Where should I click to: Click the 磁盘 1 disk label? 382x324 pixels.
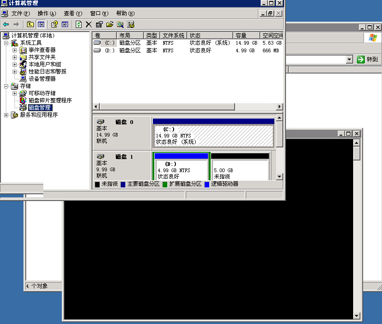coord(124,157)
